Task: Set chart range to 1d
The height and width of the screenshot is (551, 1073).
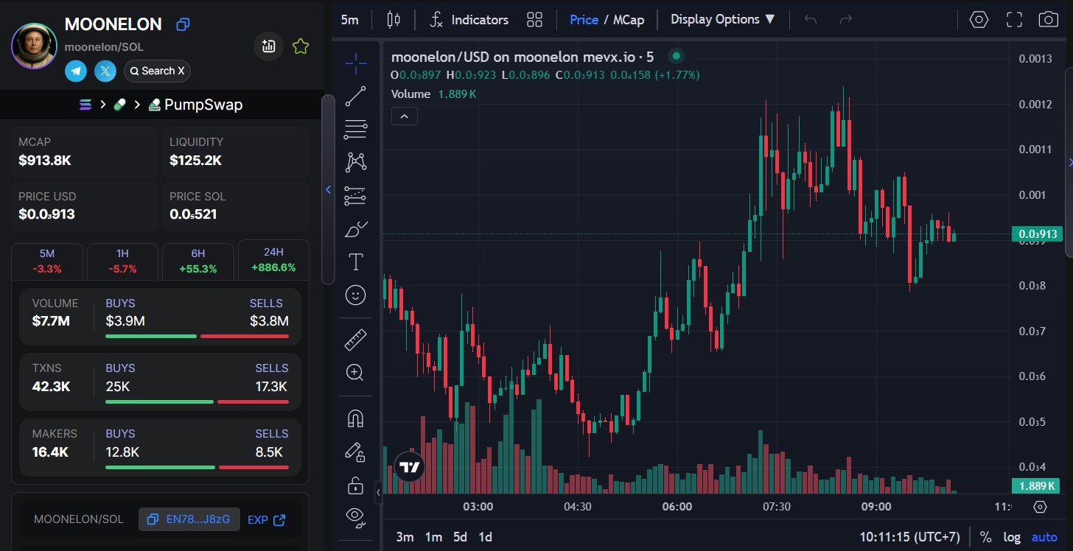Action: (485, 537)
